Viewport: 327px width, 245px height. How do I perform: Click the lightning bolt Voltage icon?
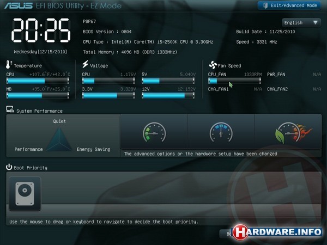click(85, 64)
